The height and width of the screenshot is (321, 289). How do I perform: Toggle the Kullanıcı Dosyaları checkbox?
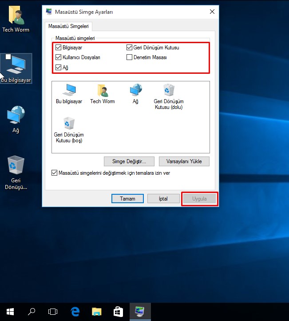[x=58, y=57]
